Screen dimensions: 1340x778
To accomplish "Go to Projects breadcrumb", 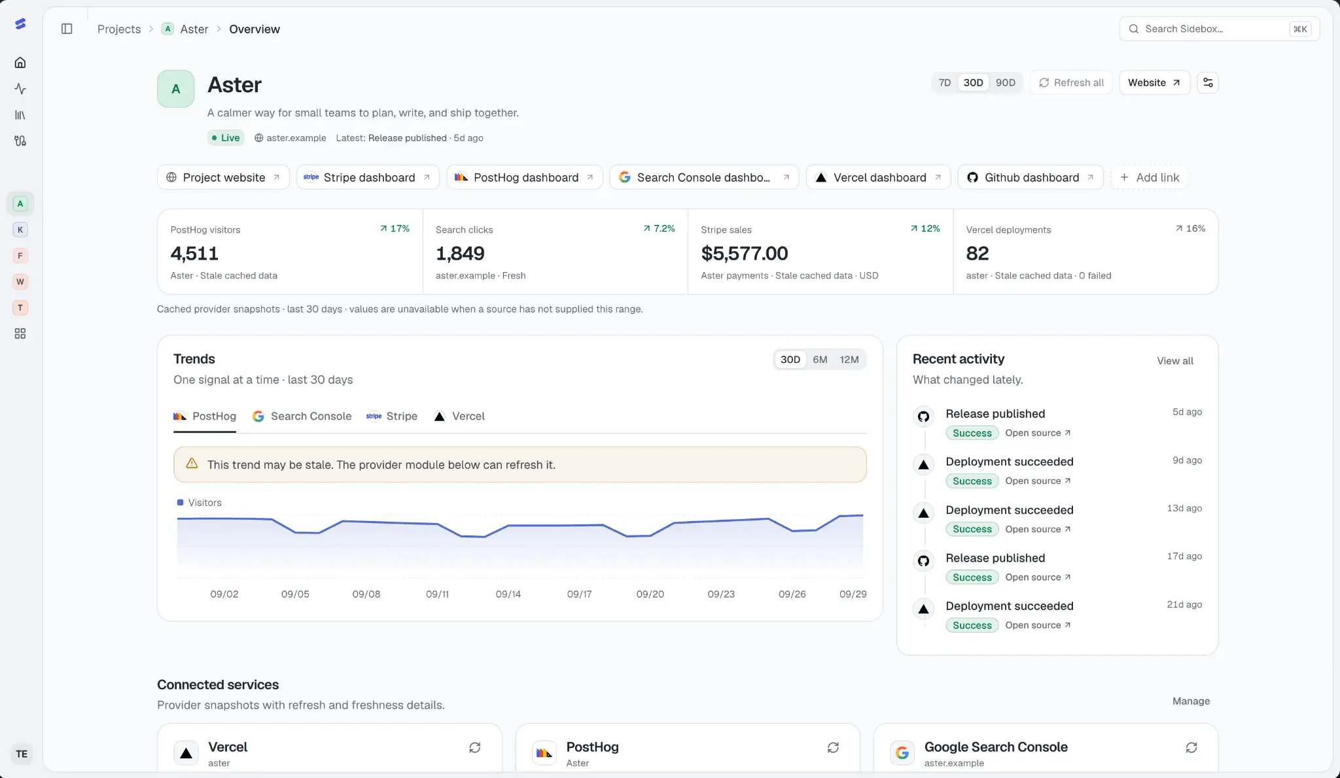I will [119, 29].
